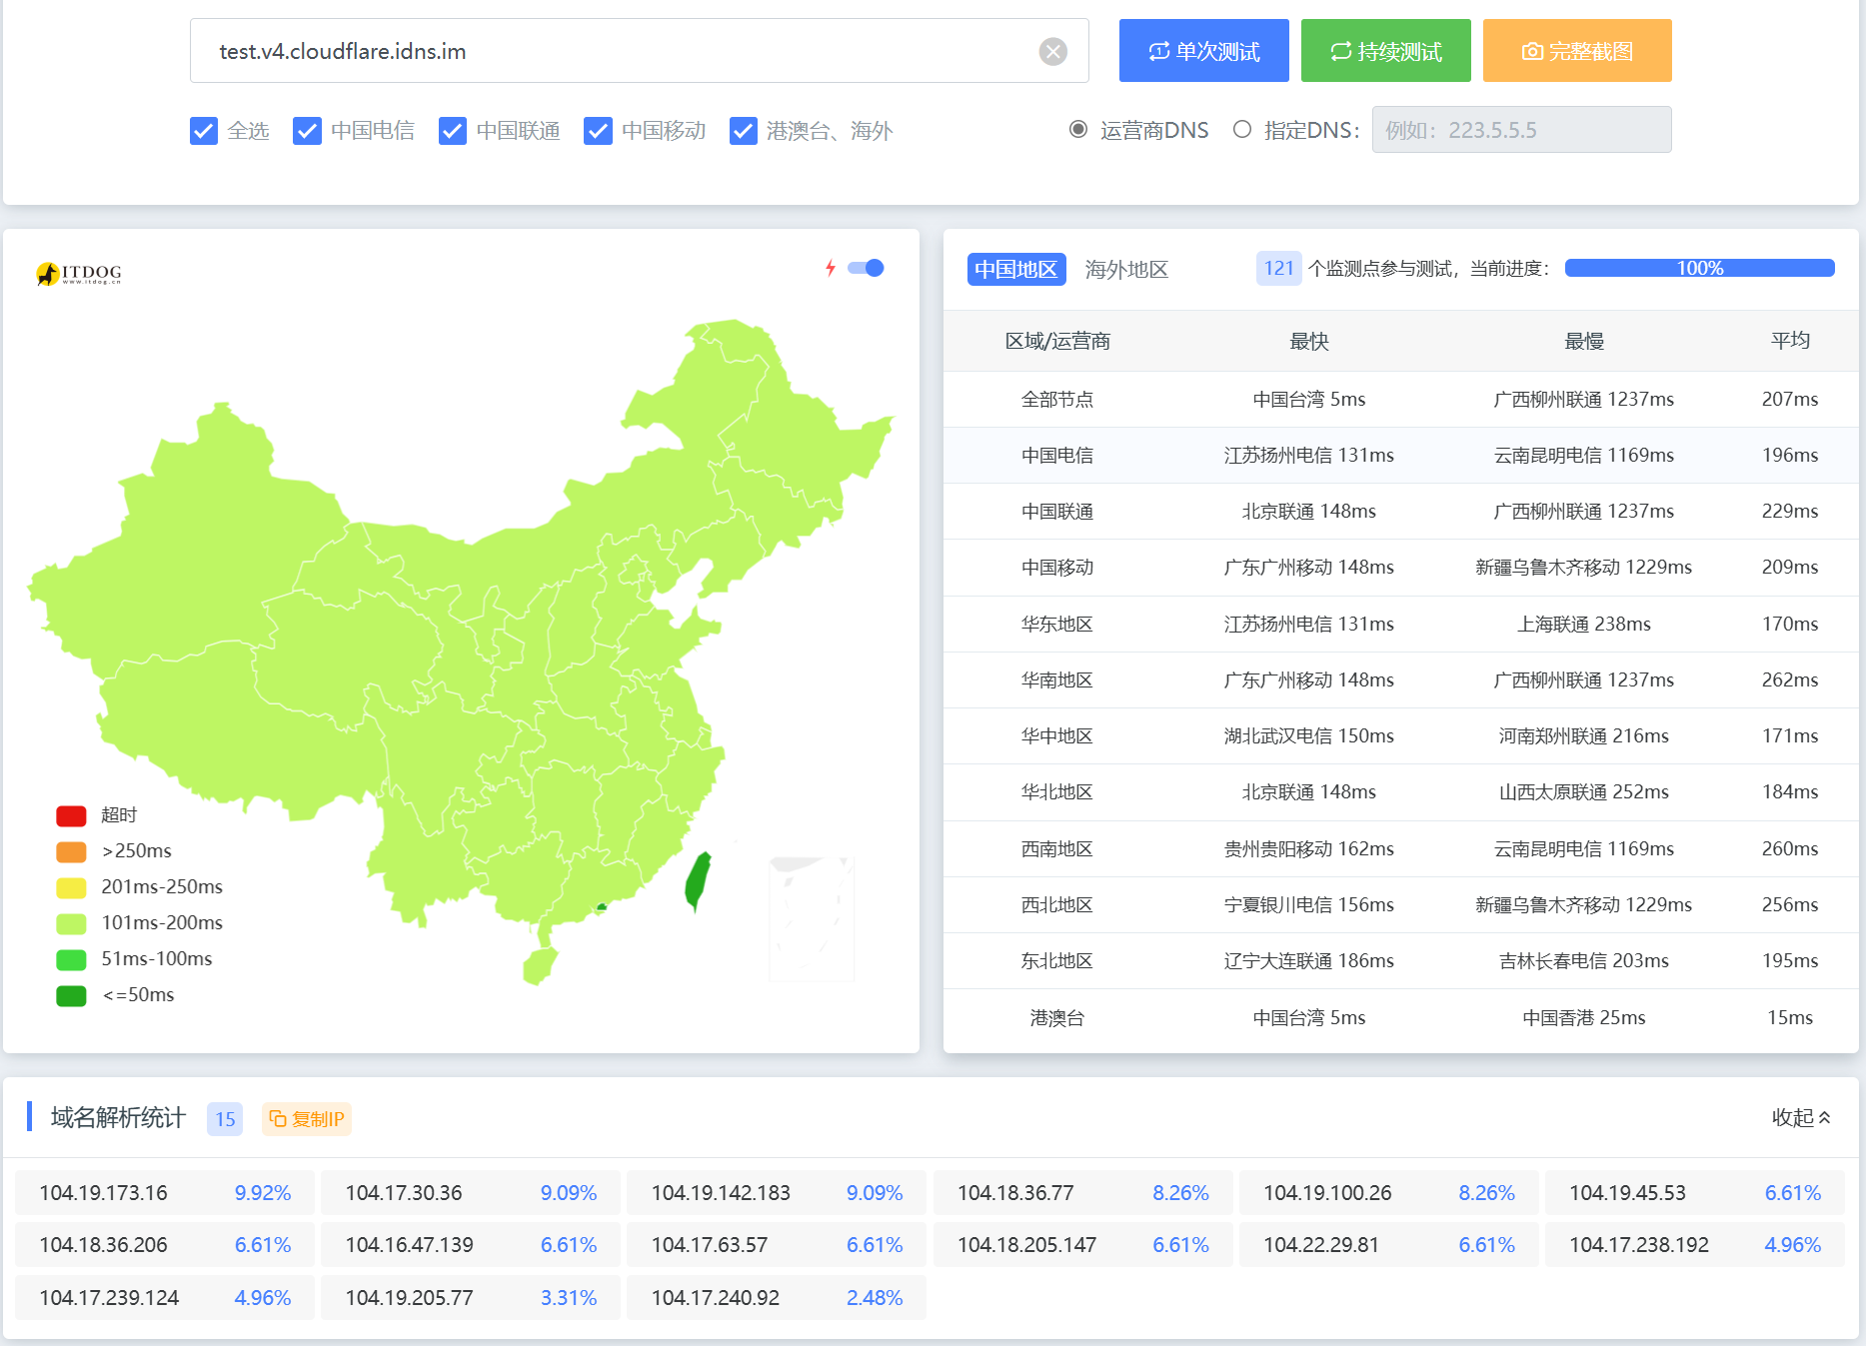
Task: Click the red lightning bolt icon above the map
Action: 830,268
